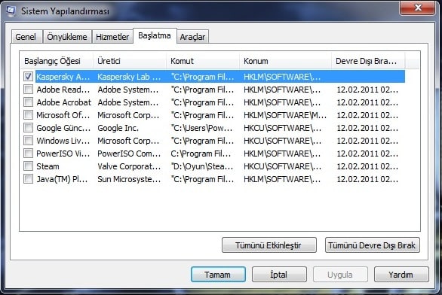Enable the Steam startup checkbox
Image resolution: width=442 pixels, height=295 pixels.
point(28,166)
